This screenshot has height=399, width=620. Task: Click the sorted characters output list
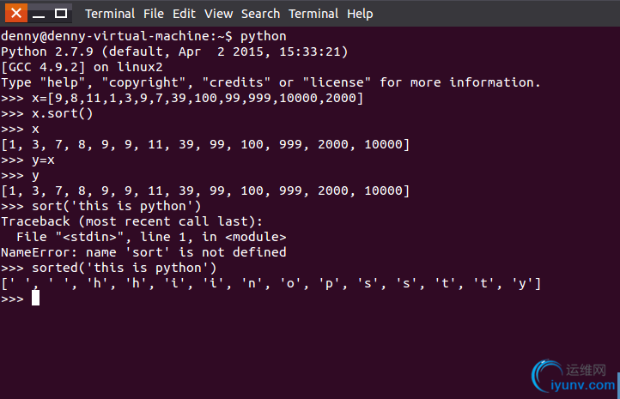[270, 283]
